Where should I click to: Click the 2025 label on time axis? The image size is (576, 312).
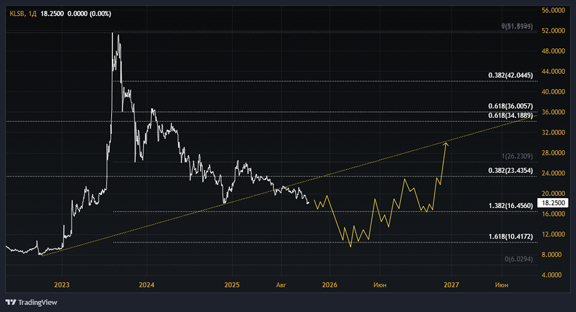[232, 285]
